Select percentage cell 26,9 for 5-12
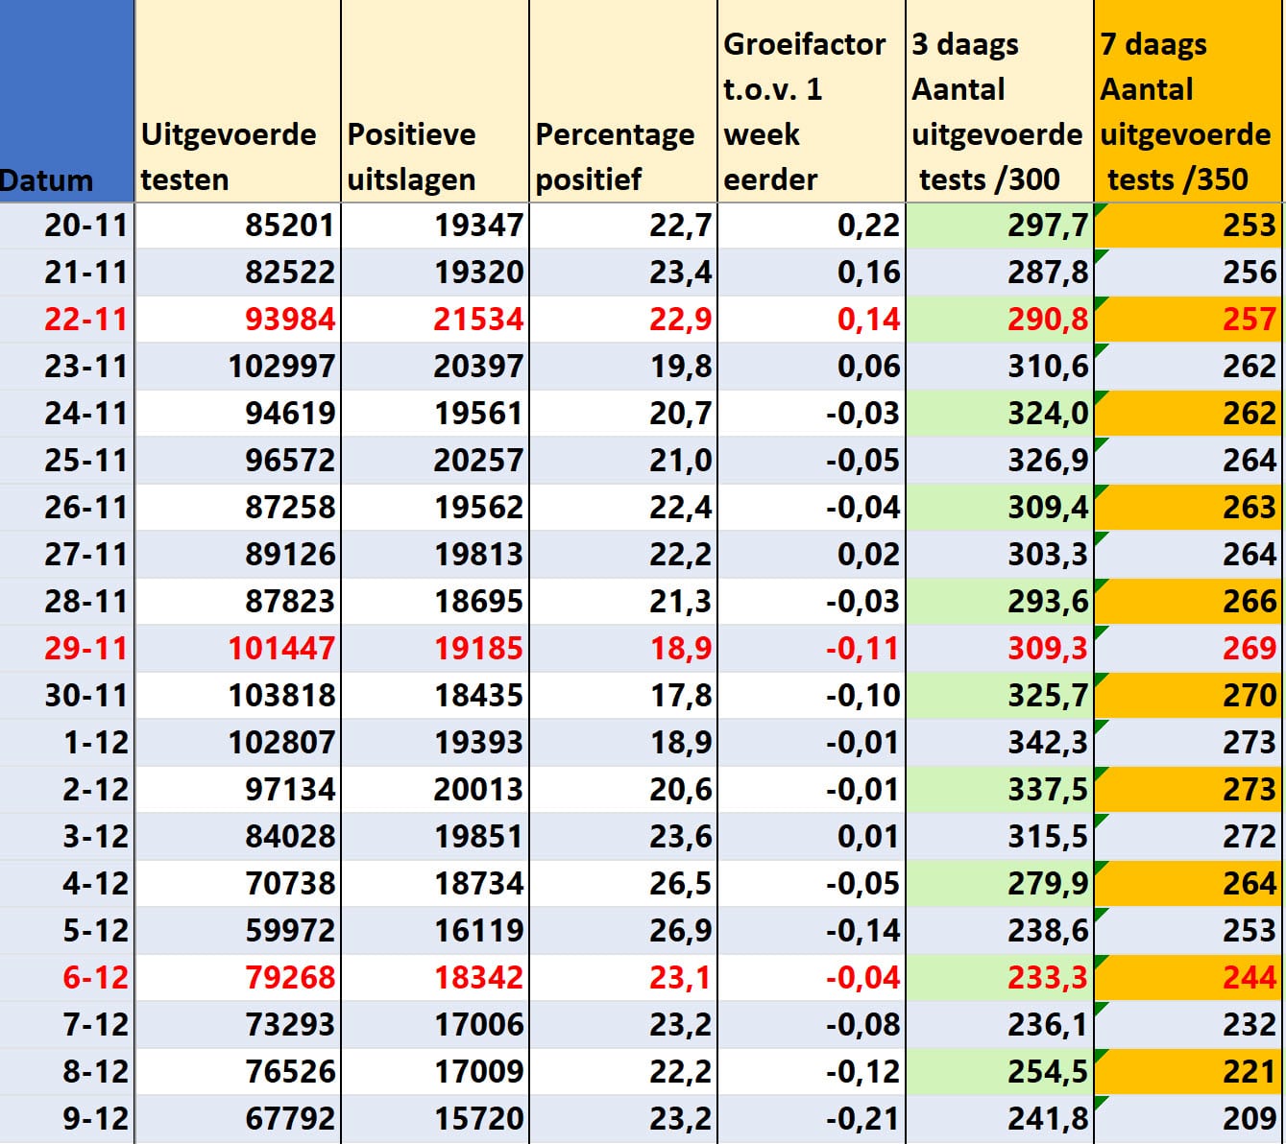The image size is (1286, 1144). (x=623, y=931)
